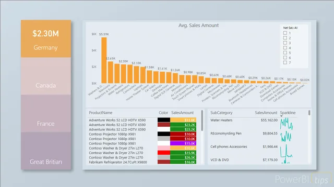Select the Fabrikam Refrigerator 24.7CuFt X9800 row
This screenshot has height=187, width=334.
(x=142, y=162)
